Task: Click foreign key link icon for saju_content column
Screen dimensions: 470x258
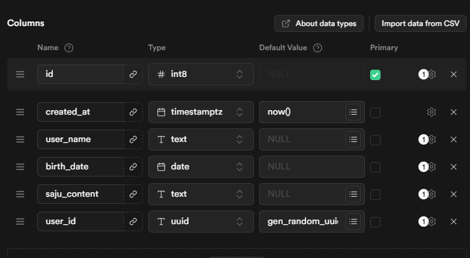Action: [x=133, y=194]
